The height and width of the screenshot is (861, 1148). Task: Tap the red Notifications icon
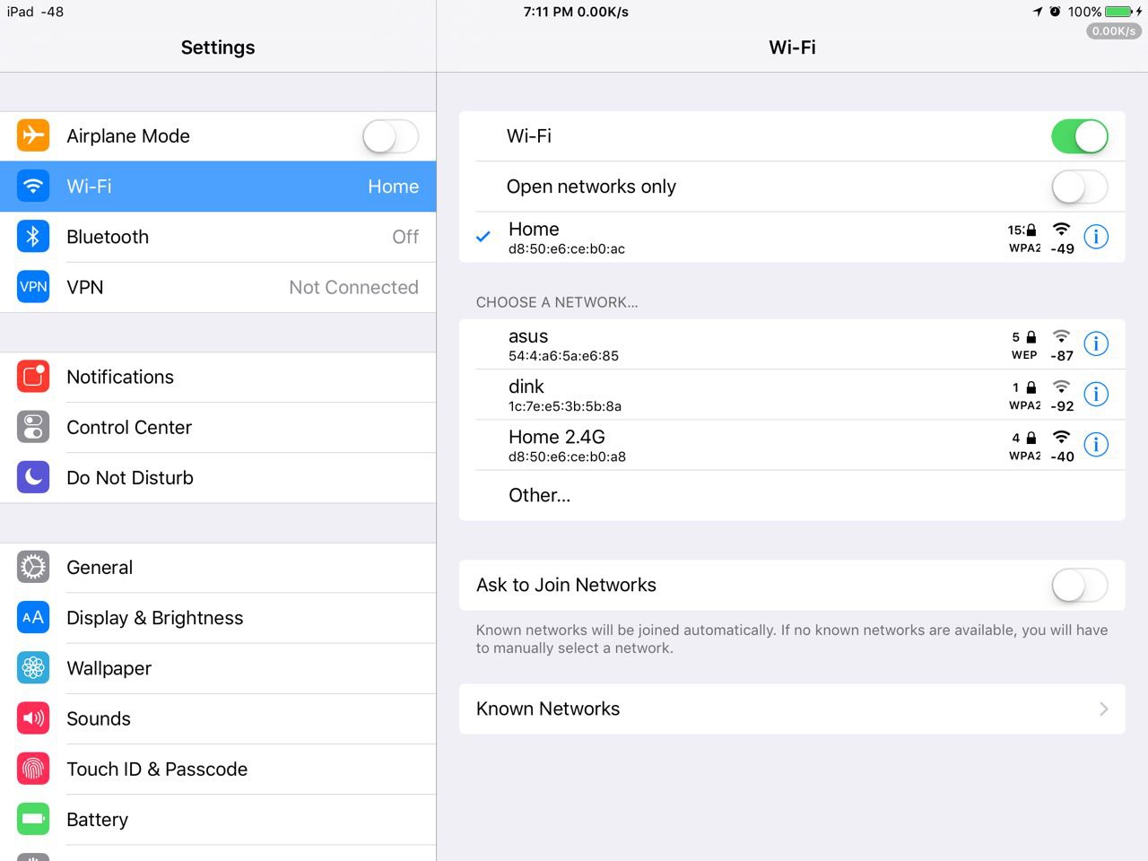click(x=33, y=377)
